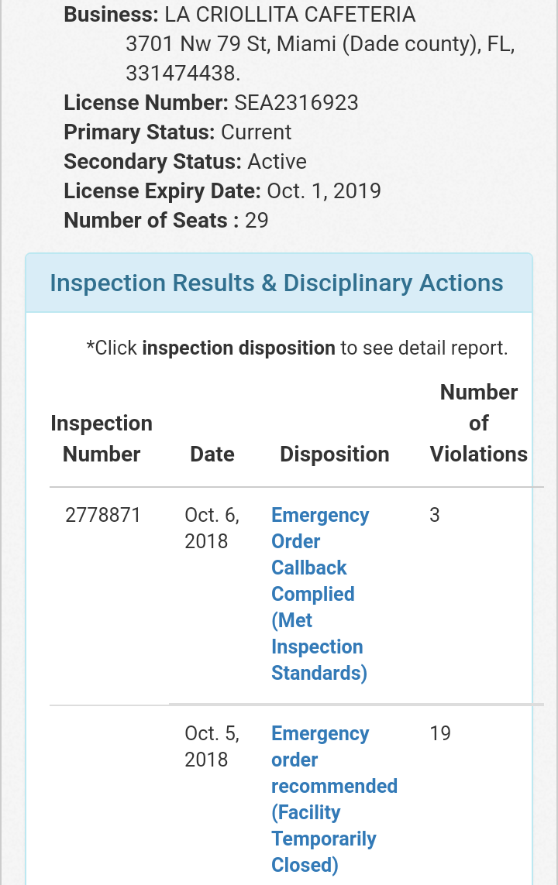558x885 pixels.
Task: Click the Secondary Status Active line
Action: click(185, 162)
